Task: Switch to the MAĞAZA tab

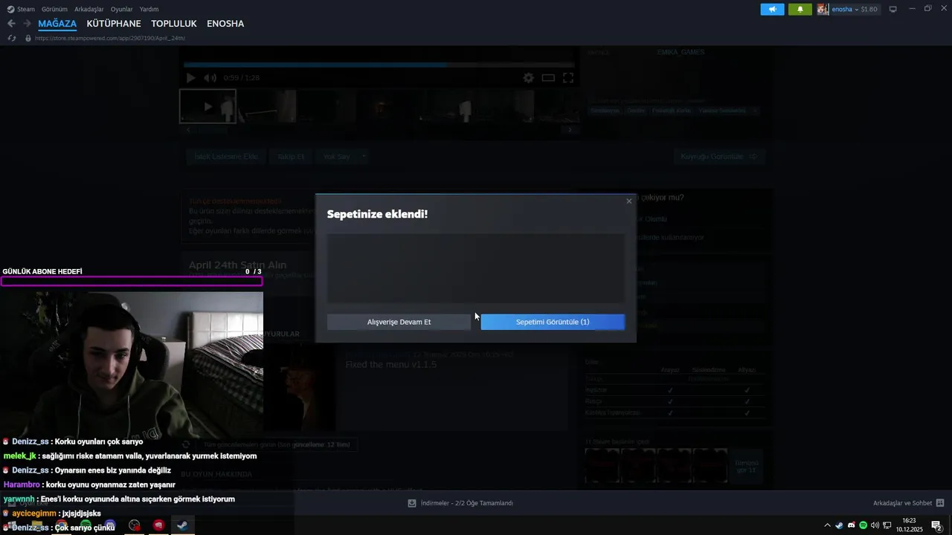Action: pyautogui.click(x=57, y=24)
